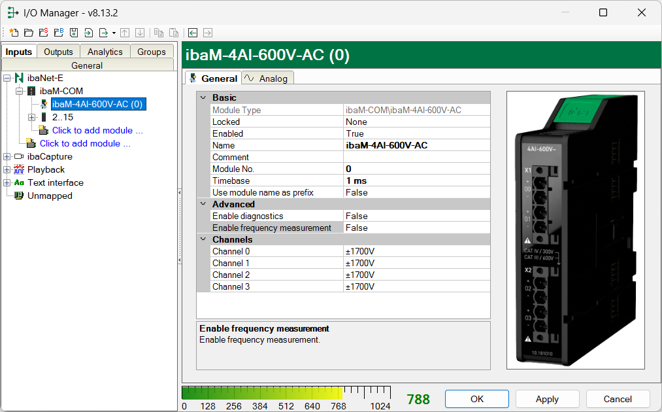Viewport: 662px width, 412px height.
Task: Select the Channel 1 ±1700V range value
Action: [x=417, y=264]
